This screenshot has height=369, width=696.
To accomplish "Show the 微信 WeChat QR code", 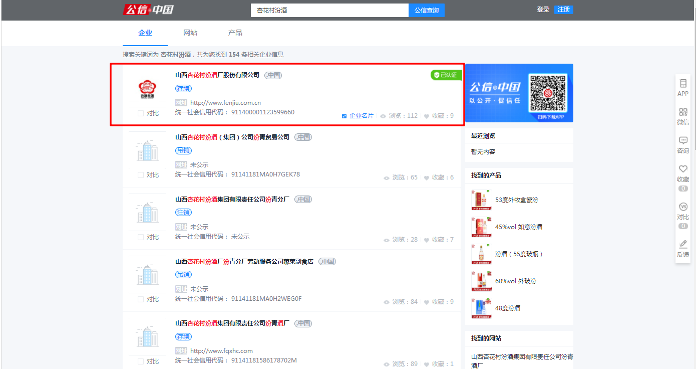I will (x=682, y=116).
